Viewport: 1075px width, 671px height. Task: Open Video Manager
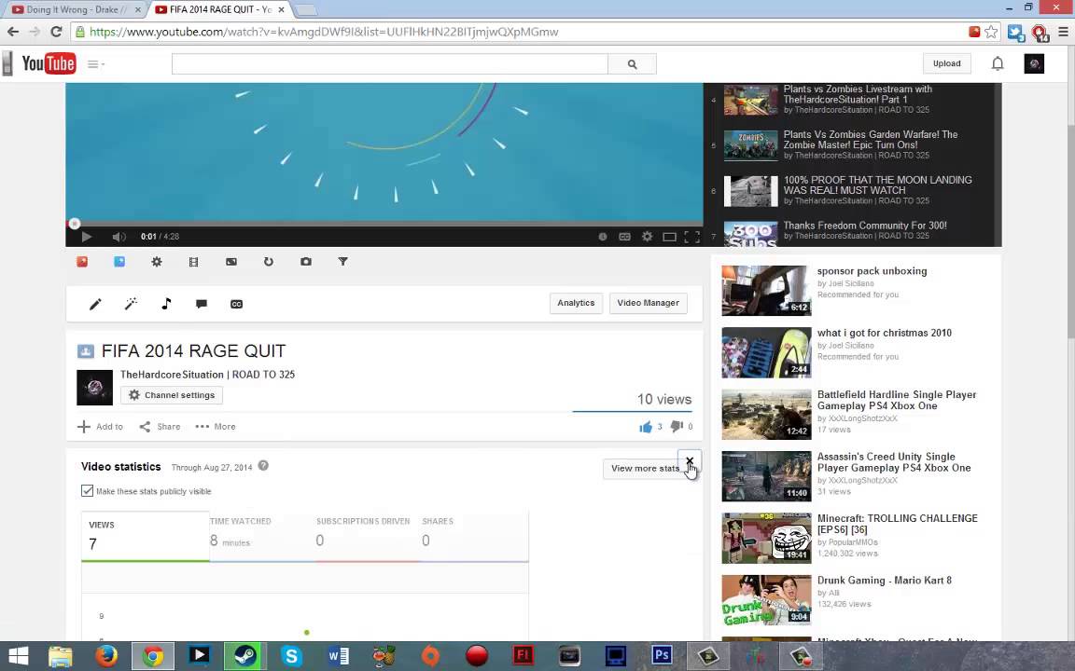point(648,303)
